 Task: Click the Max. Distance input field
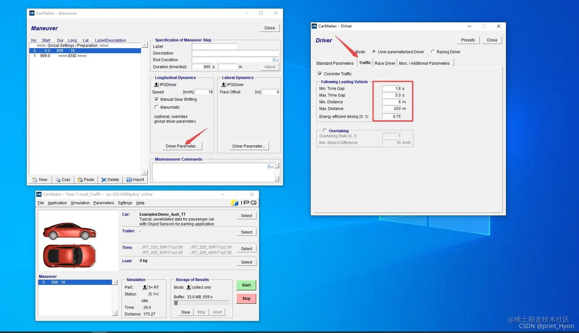pos(392,109)
